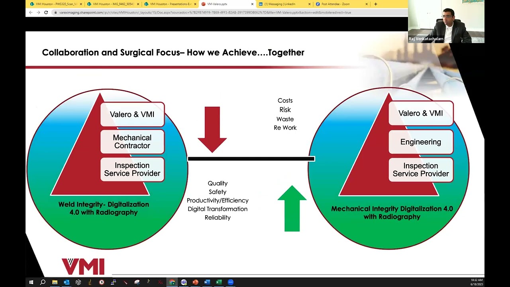Click the 'Mechanical Contractor' box
The width and height of the screenshot is (510, 287).
(132, 142)
